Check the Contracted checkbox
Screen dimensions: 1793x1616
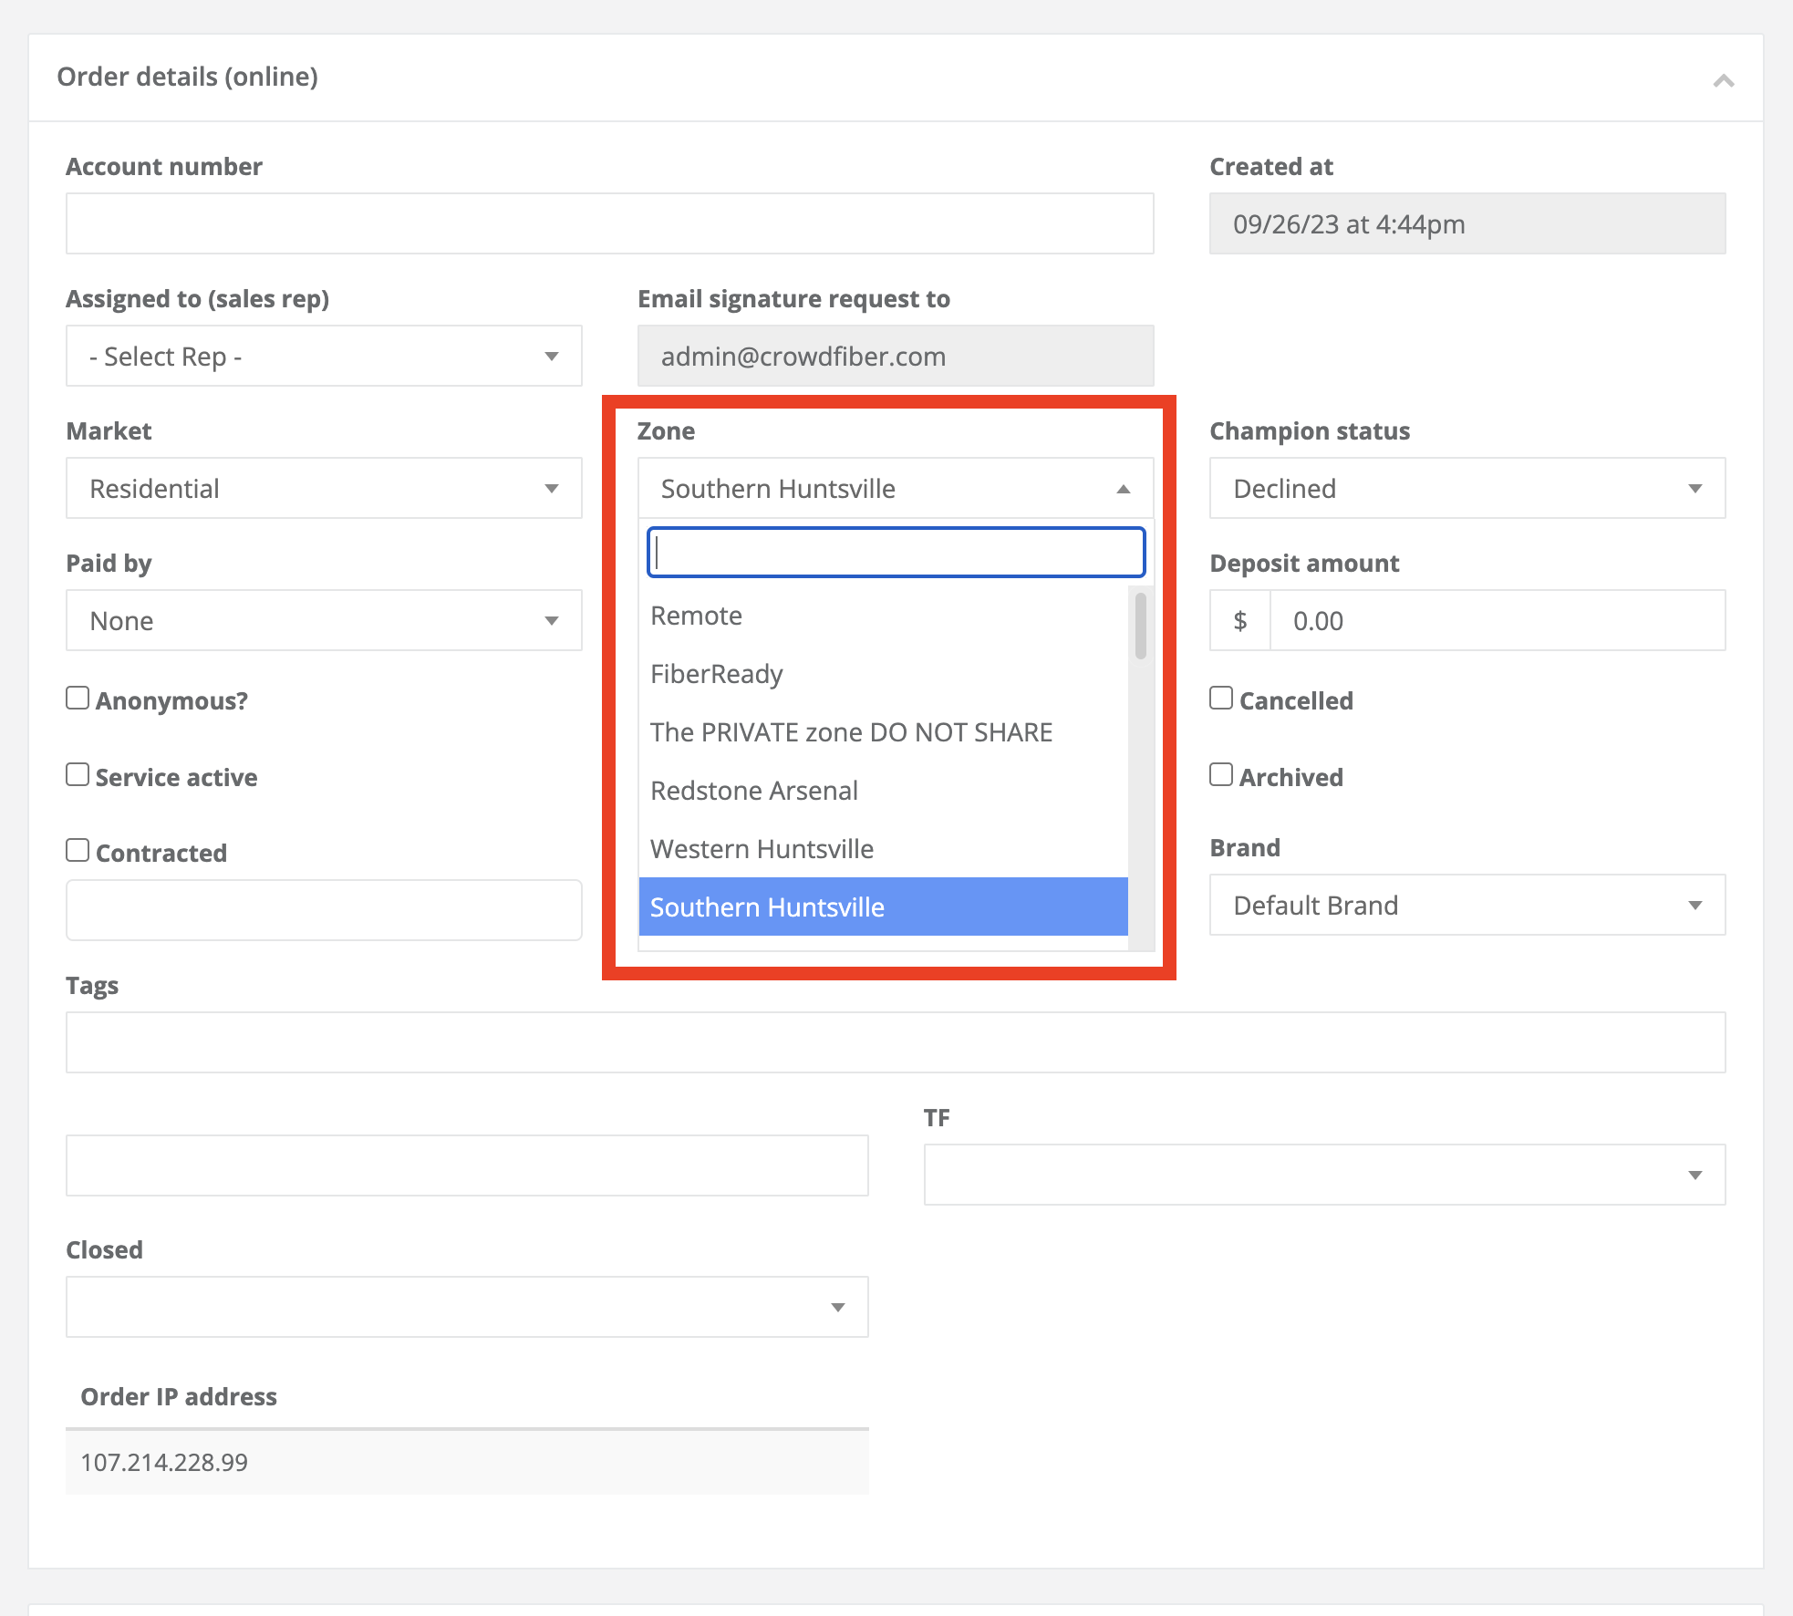click(x=78, y=851)
